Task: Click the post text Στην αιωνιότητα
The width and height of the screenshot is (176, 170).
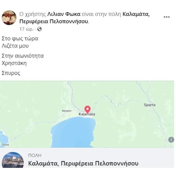Action: pyautogui.click(x=23, y=56)
